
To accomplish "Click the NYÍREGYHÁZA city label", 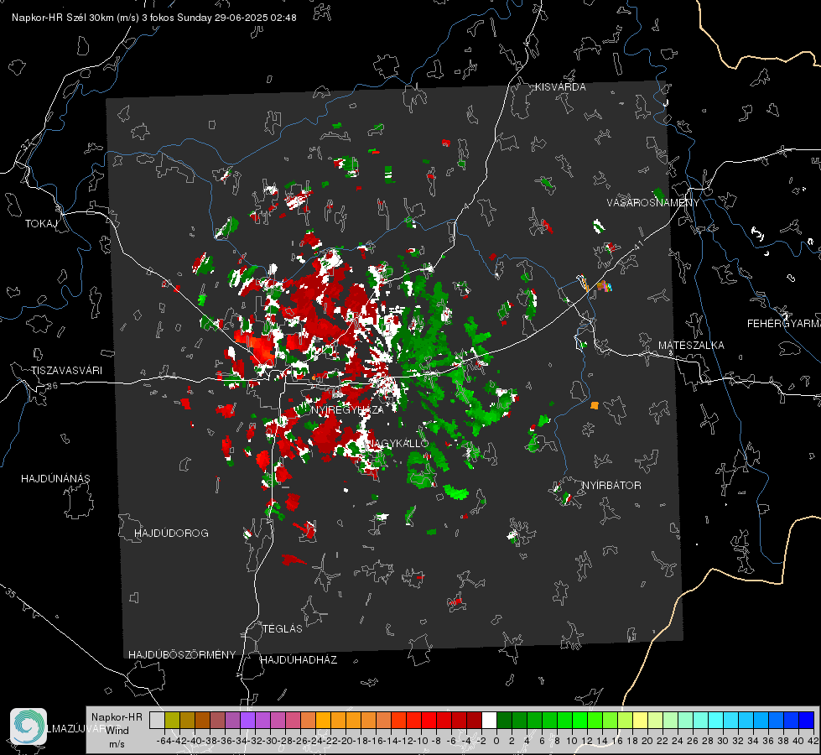I will pyautogui.click(x=347, y=409).
